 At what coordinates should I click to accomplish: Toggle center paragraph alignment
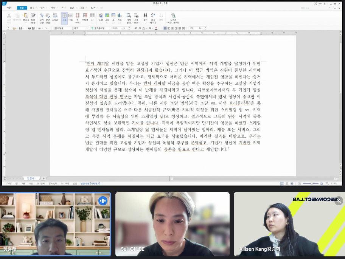tap(172, 28)
